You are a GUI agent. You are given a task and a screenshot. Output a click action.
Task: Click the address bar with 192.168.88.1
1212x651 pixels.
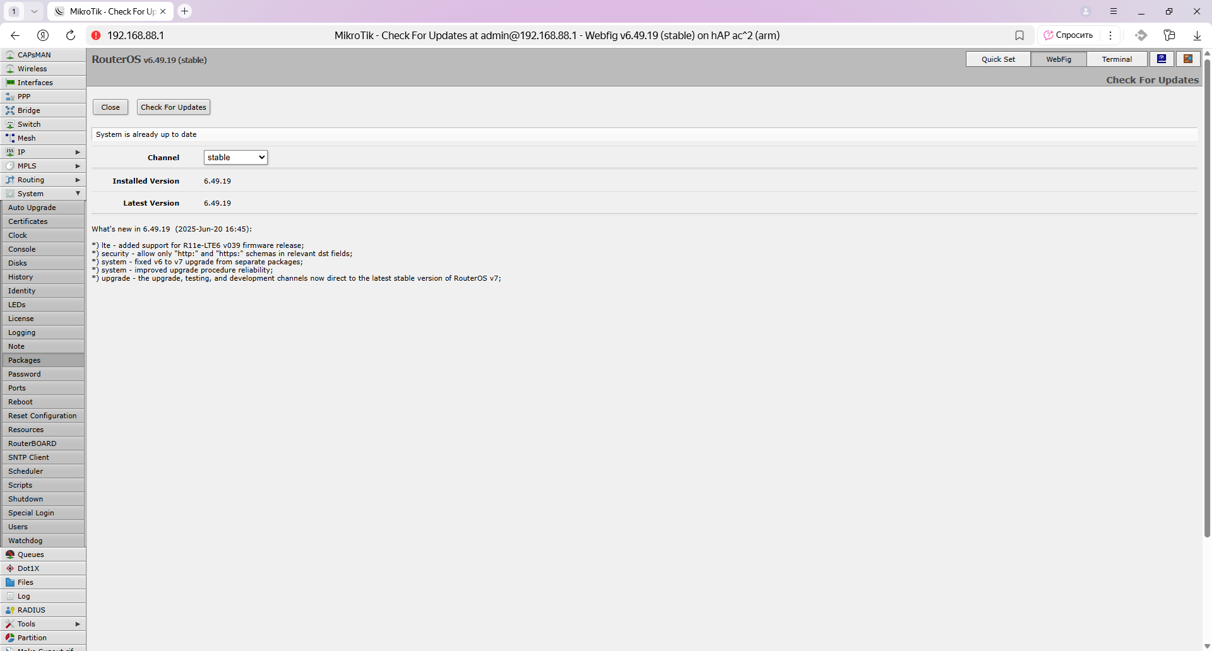click(136, 35)
